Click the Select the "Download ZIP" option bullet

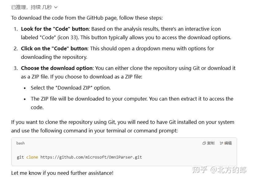[x=71, y=88]
